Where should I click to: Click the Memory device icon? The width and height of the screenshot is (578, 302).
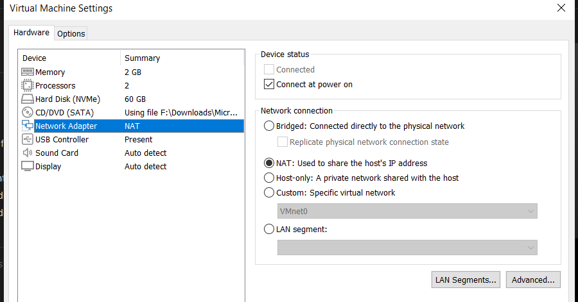[x=28, y=72]
